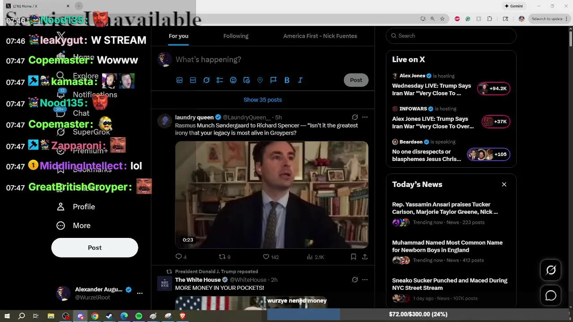Screen dimensions: 573x322
Task: Play laundry queen's video thumbnail
Action: [x=272, y=195]
